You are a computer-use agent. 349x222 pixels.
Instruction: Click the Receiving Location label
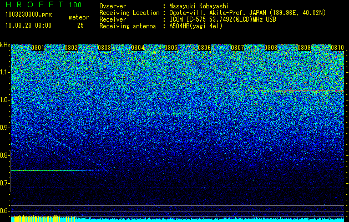129,13
